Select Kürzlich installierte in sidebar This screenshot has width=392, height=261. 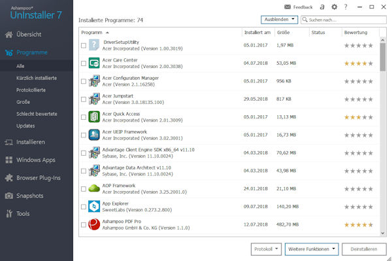click(37, 78)
